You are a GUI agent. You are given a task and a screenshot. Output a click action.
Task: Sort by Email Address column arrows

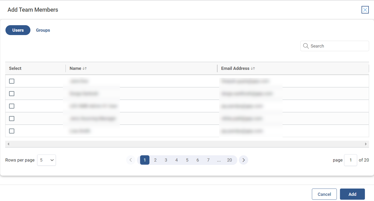point(253,69)
